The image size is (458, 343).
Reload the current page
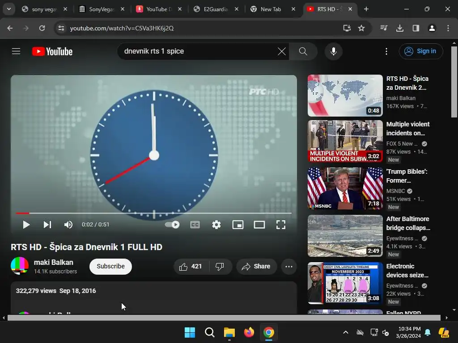[42, 28]
